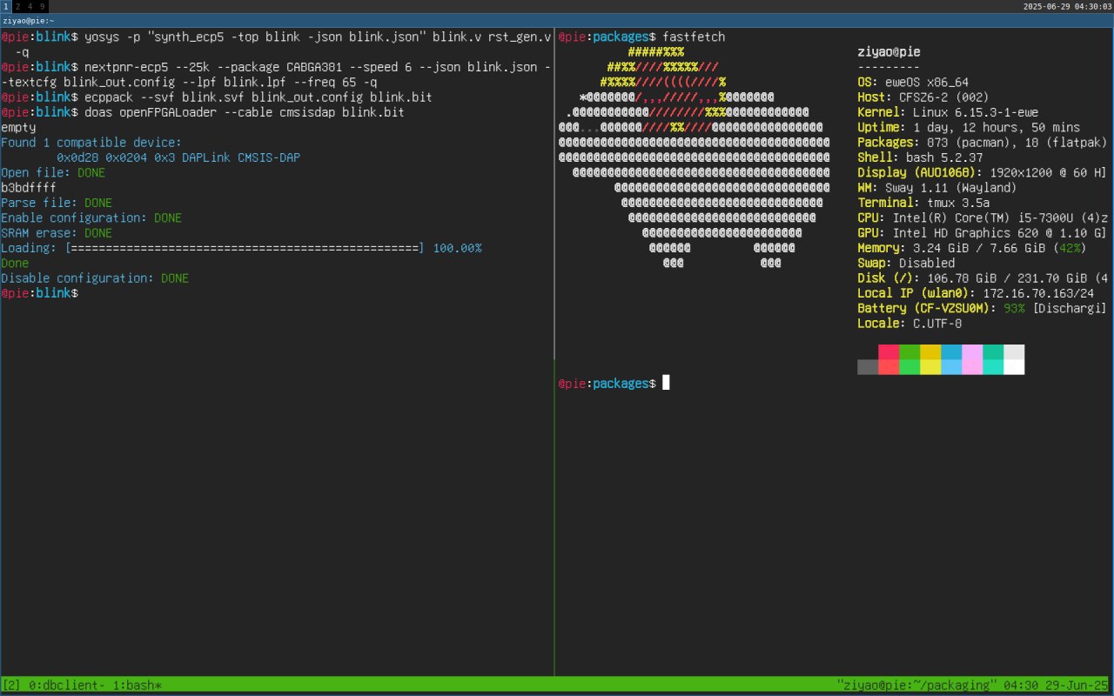Click the dark red color swatch
The height and width of the screenshot is (696, 1114).
[888, 351]
